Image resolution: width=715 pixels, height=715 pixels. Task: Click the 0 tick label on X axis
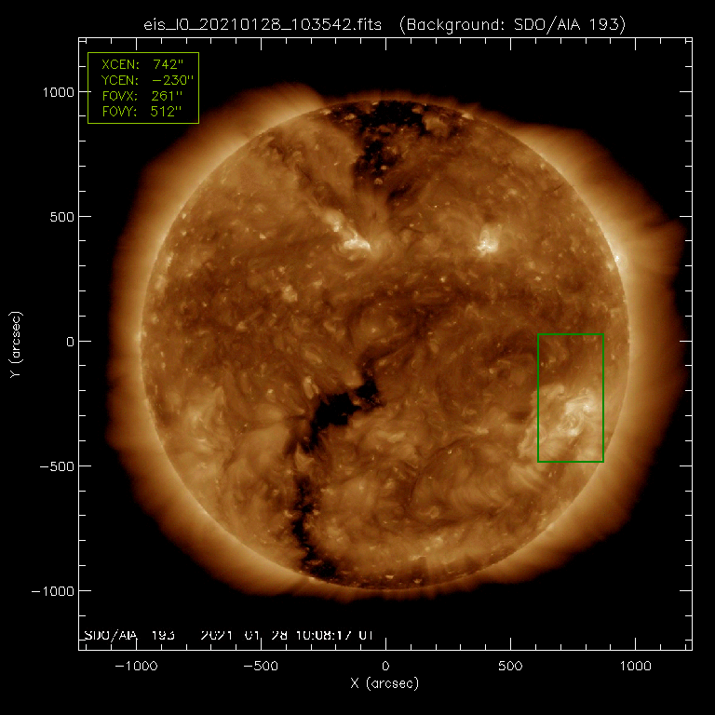click(x=385, y=667)
